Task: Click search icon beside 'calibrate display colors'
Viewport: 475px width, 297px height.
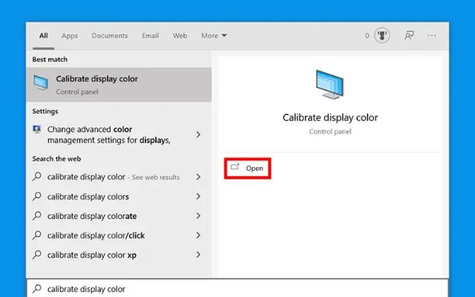Action: 36,196
